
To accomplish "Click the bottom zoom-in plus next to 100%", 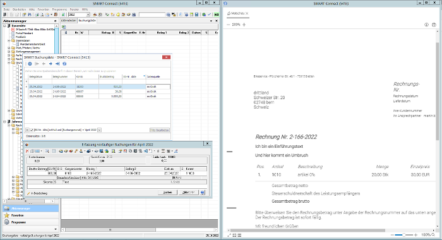I will tap(415, 235).
